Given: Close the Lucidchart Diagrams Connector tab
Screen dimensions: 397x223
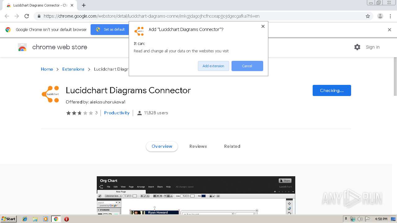Looking at the screenshot, I should coord(72,5).
